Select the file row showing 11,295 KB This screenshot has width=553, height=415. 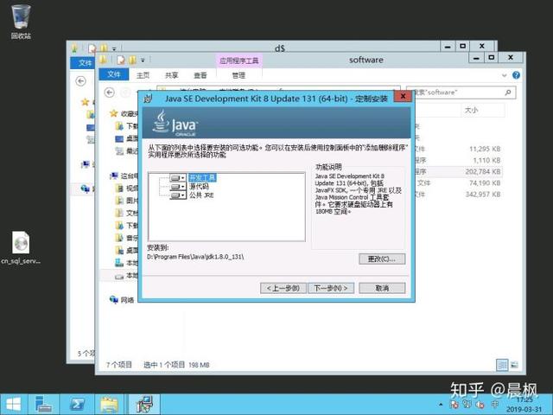(x=459, y=149)
